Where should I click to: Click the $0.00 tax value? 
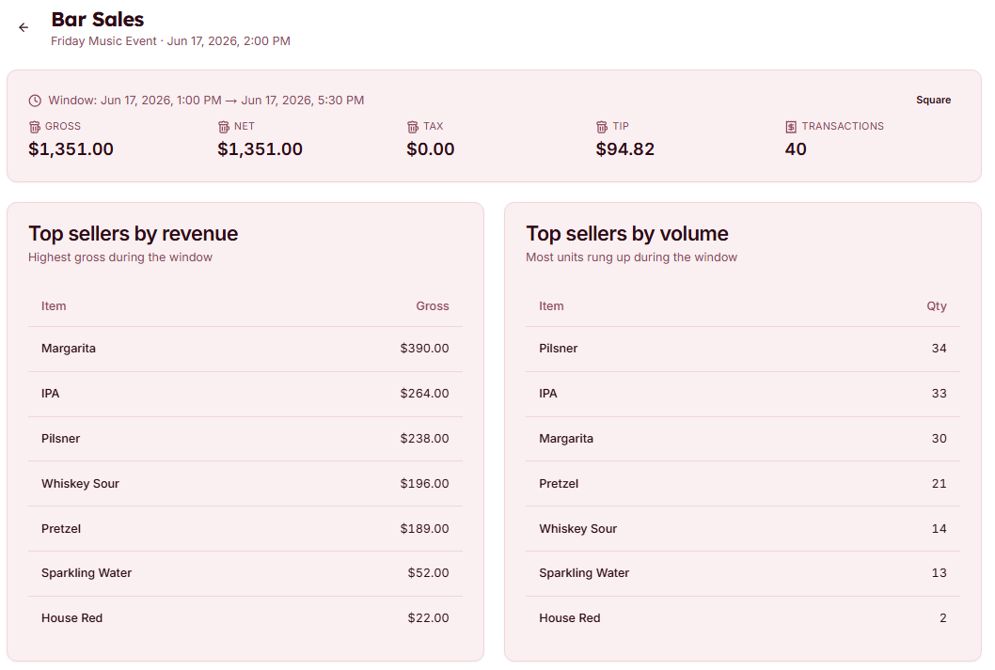(430, 149)
